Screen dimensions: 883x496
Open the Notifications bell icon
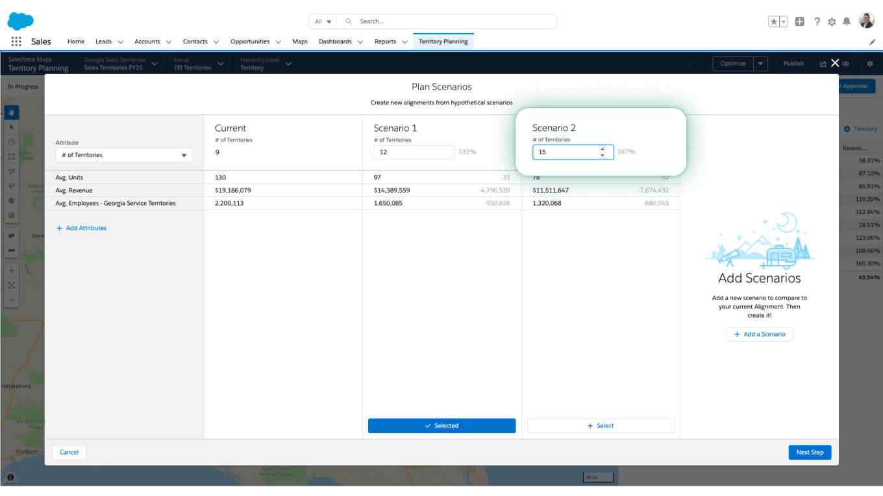tap(847, 21)
